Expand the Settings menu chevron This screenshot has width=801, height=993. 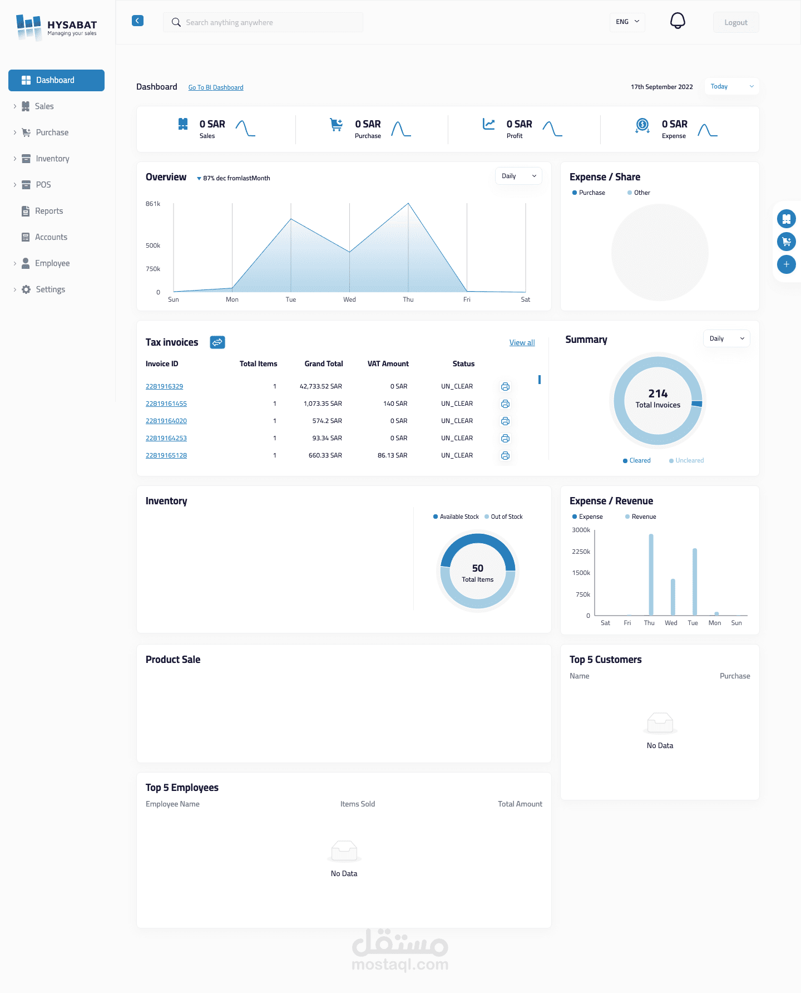click(x=15, y=289)
